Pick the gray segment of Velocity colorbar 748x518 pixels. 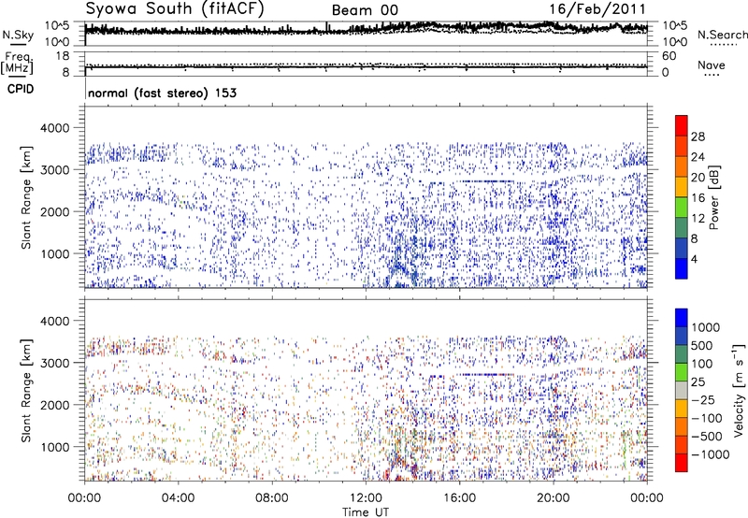(x=682, y=390)
